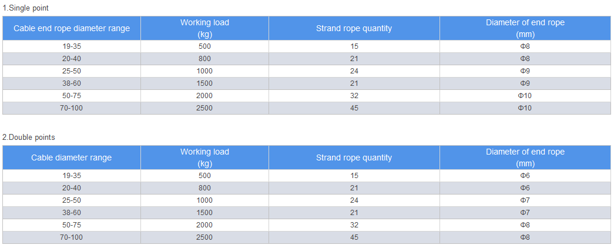Click 1500 working load in Single point table
This screenshot has width=614, height=248.
pos(205,83)
